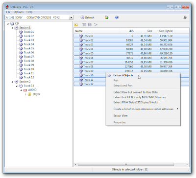The height and width of the screenshot is (178, 196).
Task: Select Track 01 in the left tree
Action: (29, 32)
